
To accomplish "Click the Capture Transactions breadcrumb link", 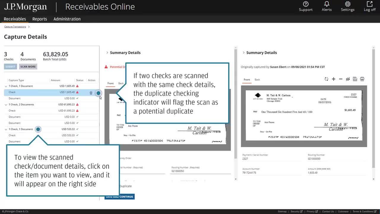I will pyautogui.click(x=15, y=27).
